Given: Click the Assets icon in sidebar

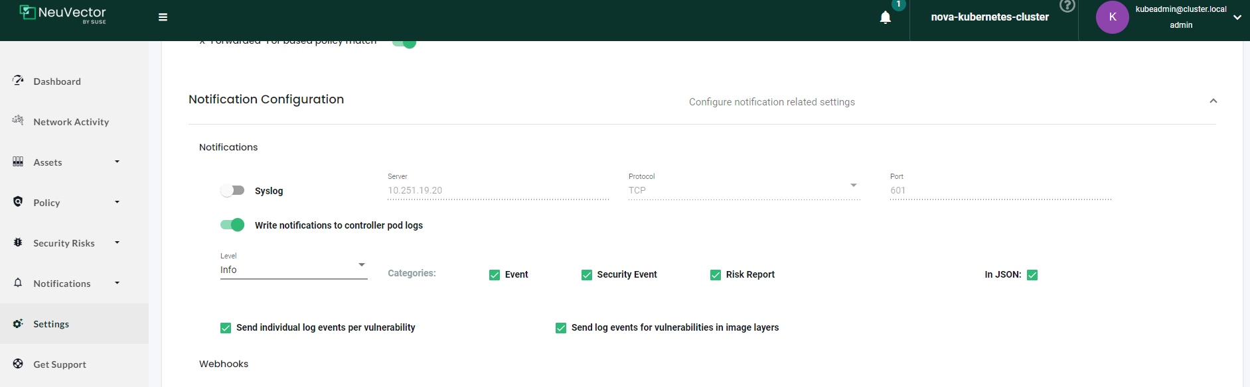Looking at the screenshot, I should (18, 161).
